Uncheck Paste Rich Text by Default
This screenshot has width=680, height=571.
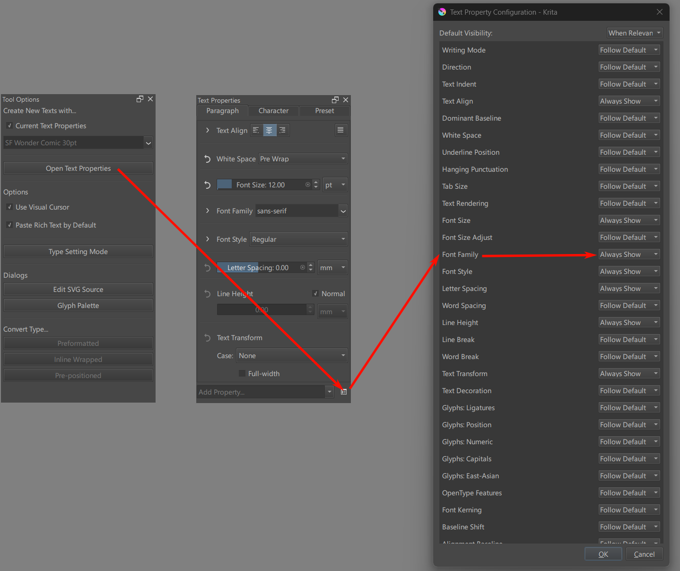pyautogui.click(x=9, y=225)
